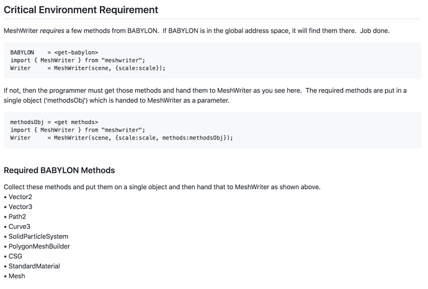Click the Required BABYLON Methods heading
428x289 pixels.
(x=60, y=170)
